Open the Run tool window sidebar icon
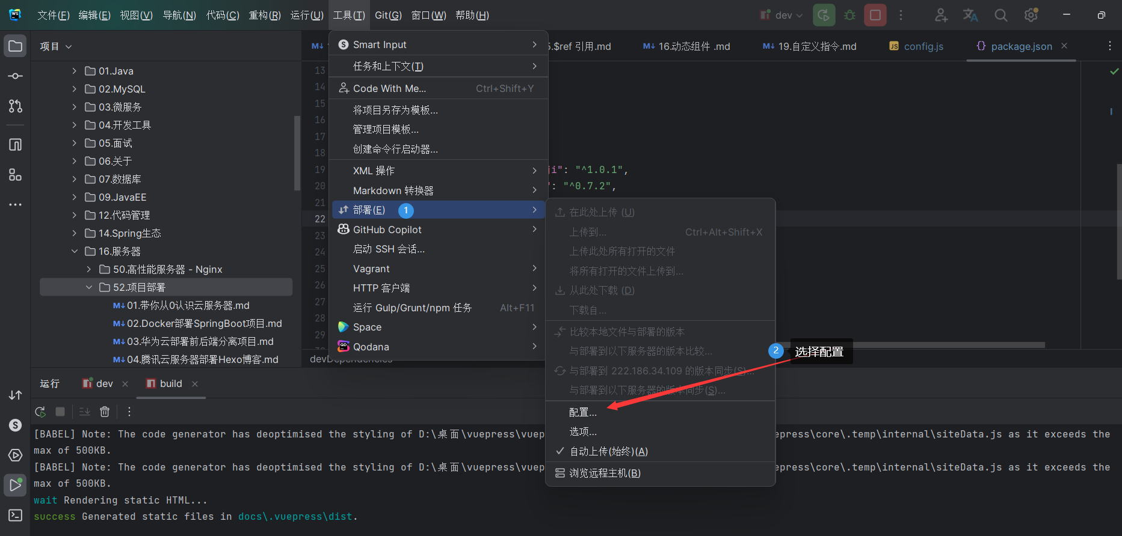The image size is (1122, 536). tap(16, 485)
